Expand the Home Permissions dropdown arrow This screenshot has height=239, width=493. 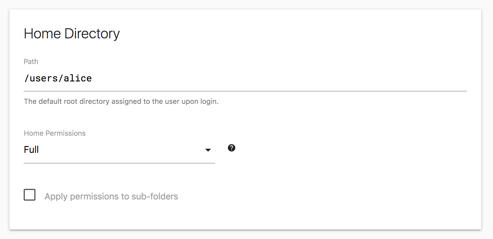[208, 150]
